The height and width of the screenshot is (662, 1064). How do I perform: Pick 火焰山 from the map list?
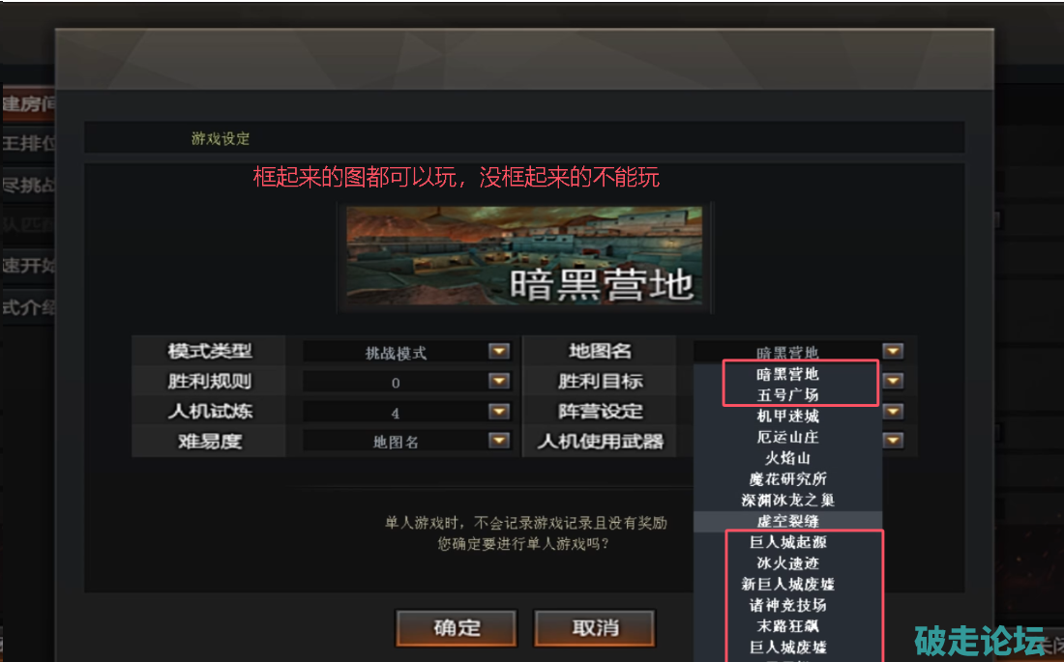787,458
